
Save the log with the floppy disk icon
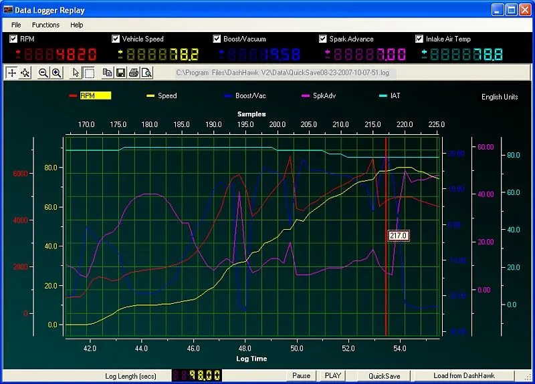pos(120,73)
